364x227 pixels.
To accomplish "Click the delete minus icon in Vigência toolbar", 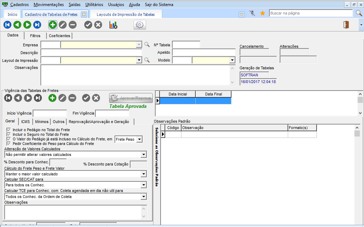I will click(x=72, y=98).
